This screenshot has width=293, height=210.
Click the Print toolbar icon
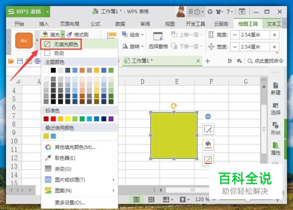37,61
